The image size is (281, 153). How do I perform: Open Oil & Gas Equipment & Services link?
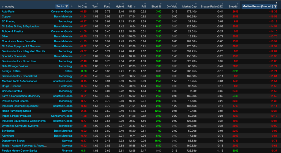click(21, 46)
